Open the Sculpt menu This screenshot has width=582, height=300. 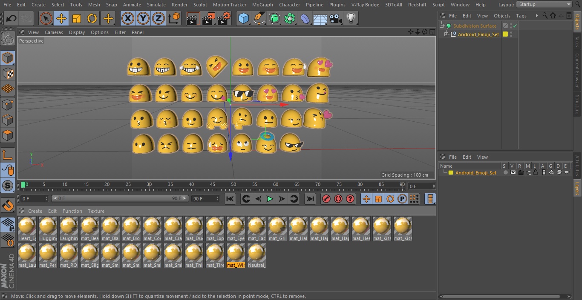click(x=200, y=5)
